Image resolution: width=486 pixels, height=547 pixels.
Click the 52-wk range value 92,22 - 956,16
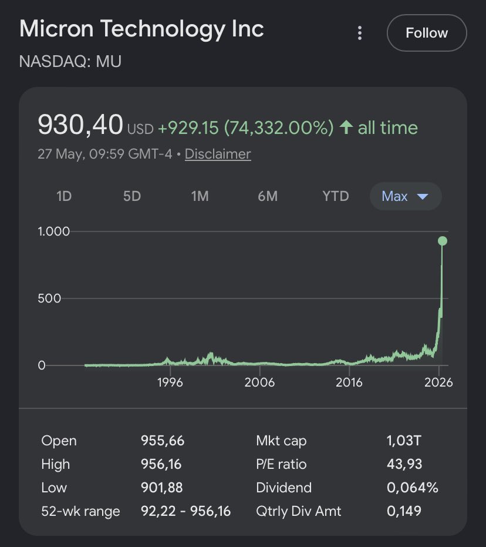(185, 511)
